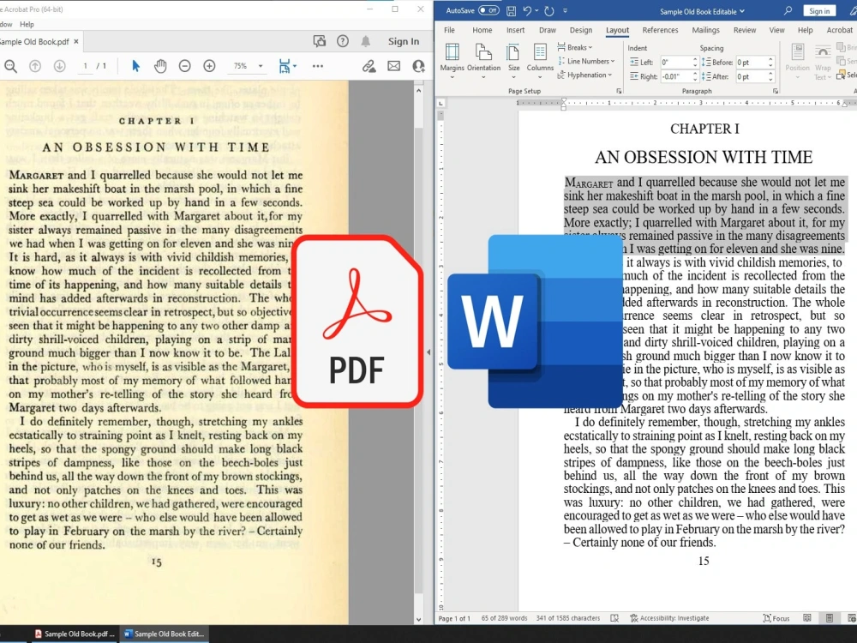Customize Quick Access Toolbar dropdown
The image size is (857, 643).
pos(565,11)
